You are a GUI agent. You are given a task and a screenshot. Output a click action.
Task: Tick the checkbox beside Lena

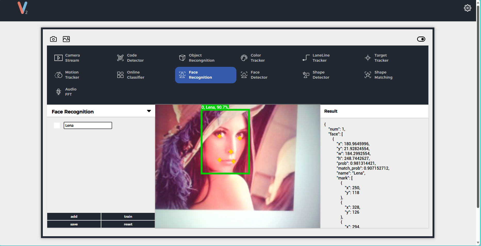tap(57, 125)
